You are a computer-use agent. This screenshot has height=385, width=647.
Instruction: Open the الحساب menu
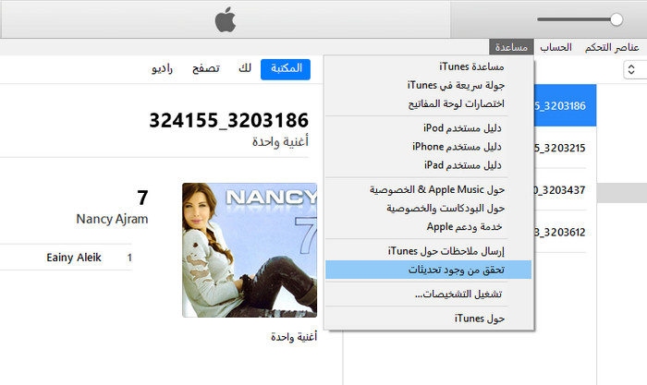pos(555,47)
